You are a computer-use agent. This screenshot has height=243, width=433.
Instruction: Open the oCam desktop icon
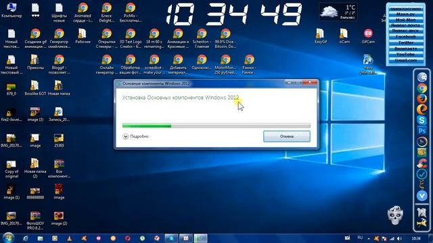pyautogui.click(x=344, y=36)
